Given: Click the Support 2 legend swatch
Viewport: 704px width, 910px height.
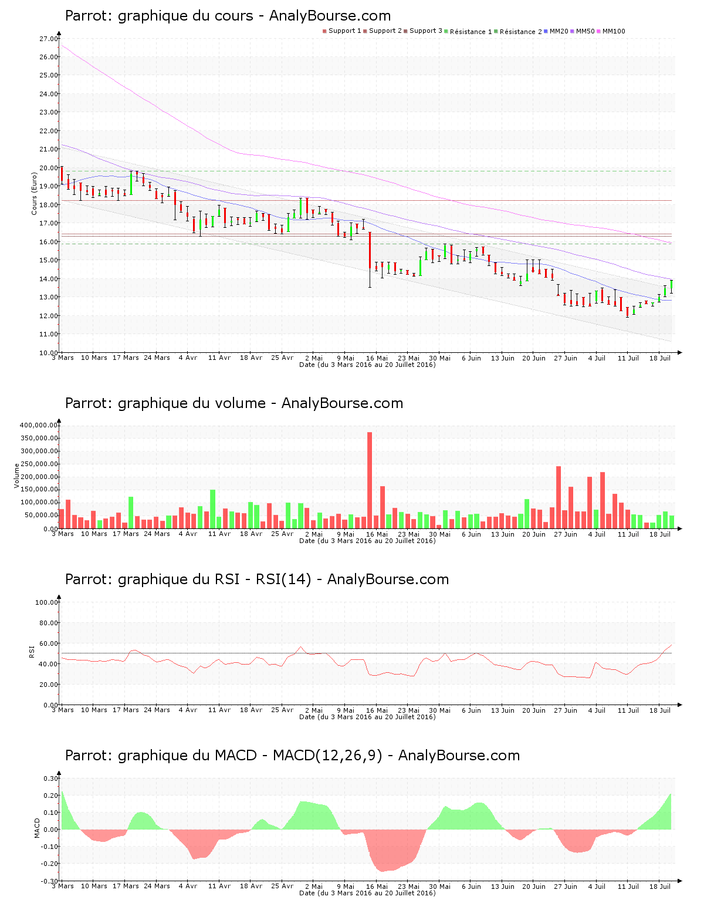Looking at the screenshot, I should [365, 31].
